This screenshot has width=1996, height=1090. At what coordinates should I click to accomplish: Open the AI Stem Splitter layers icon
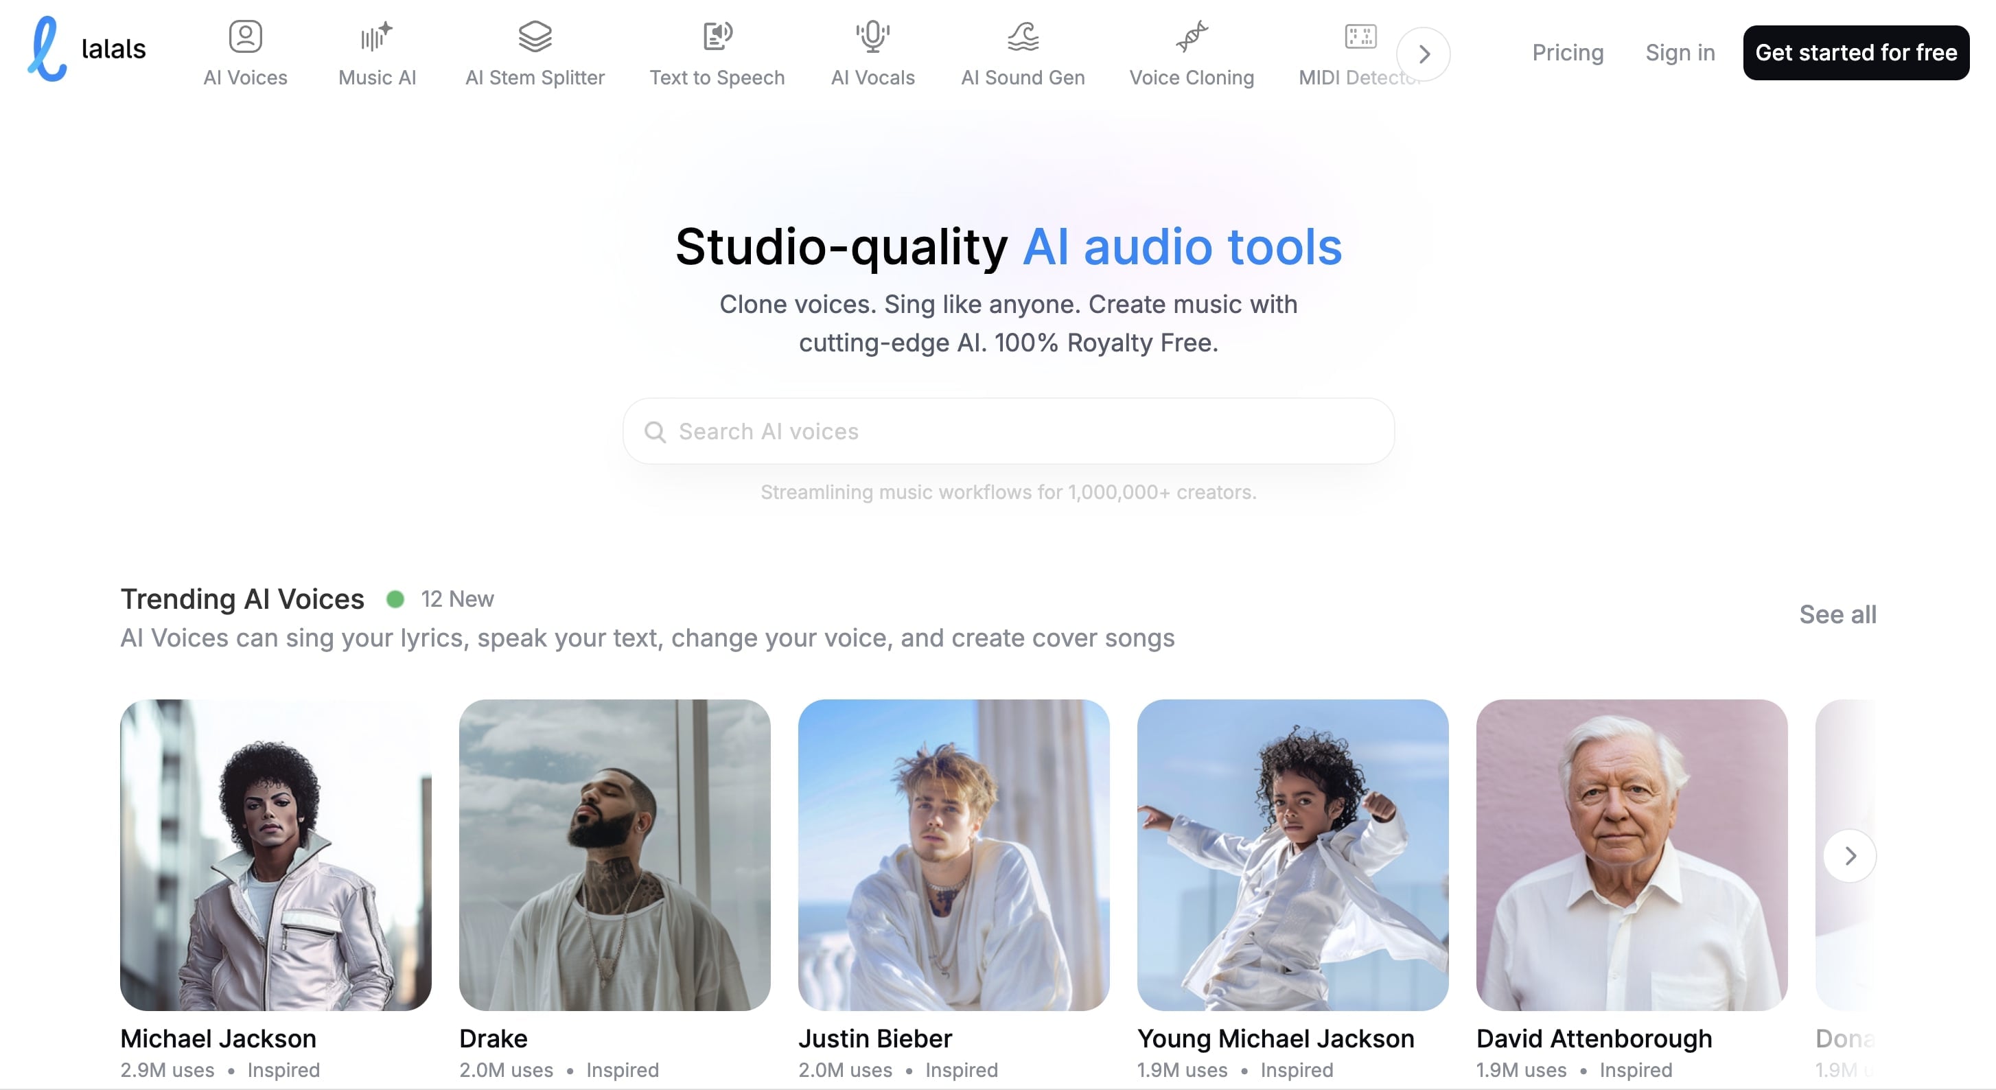point(535,36)
